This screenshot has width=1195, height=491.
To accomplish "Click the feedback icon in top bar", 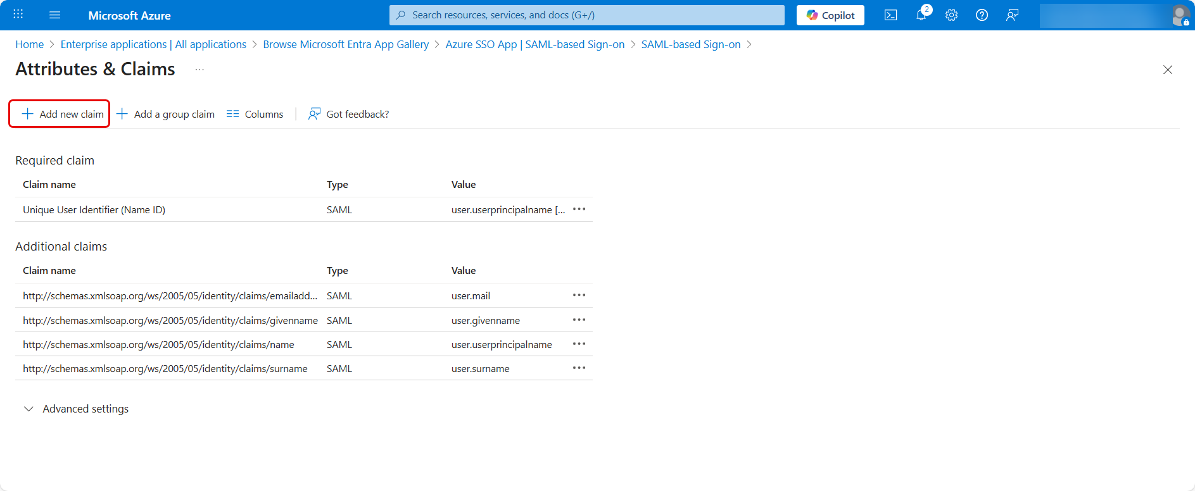I will pyautogui.click(x=1012, y=15).
